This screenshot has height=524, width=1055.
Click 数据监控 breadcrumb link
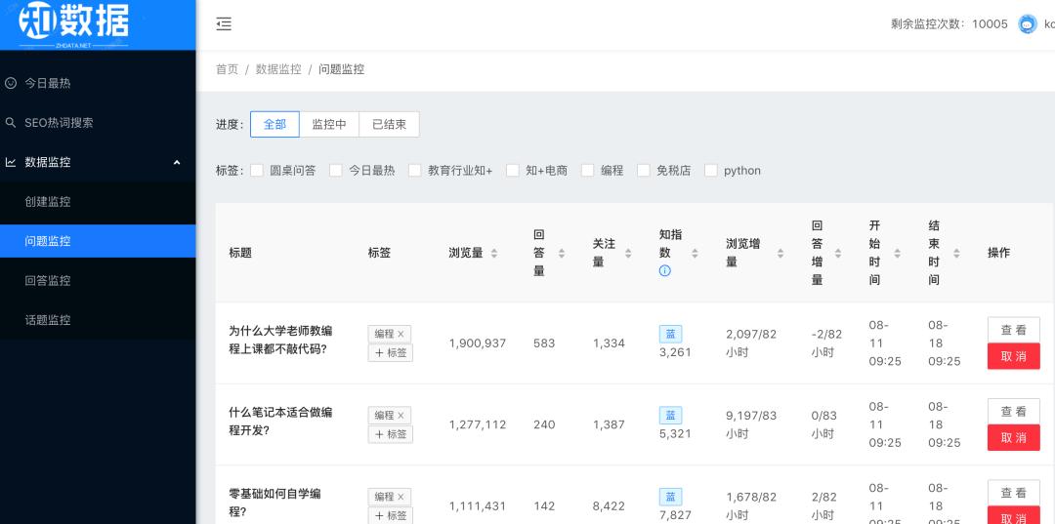pos(278,69)
